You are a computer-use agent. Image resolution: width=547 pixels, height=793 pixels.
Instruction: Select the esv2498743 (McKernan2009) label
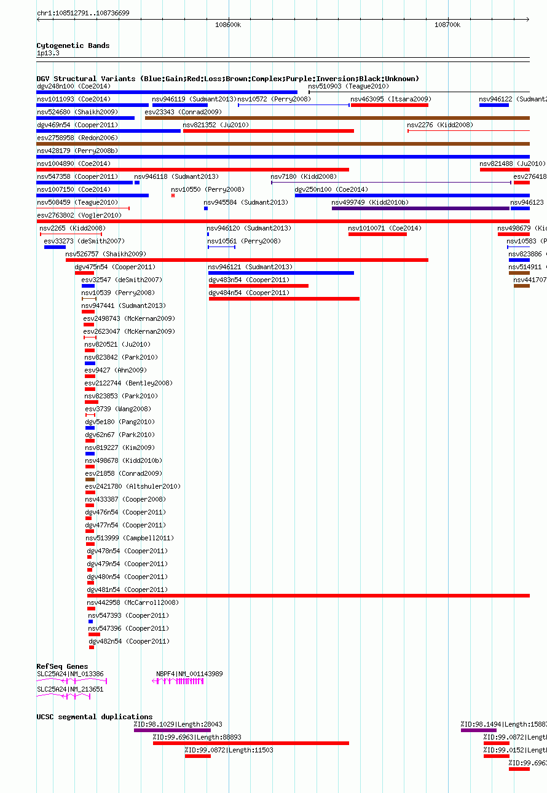coord(129,318)
